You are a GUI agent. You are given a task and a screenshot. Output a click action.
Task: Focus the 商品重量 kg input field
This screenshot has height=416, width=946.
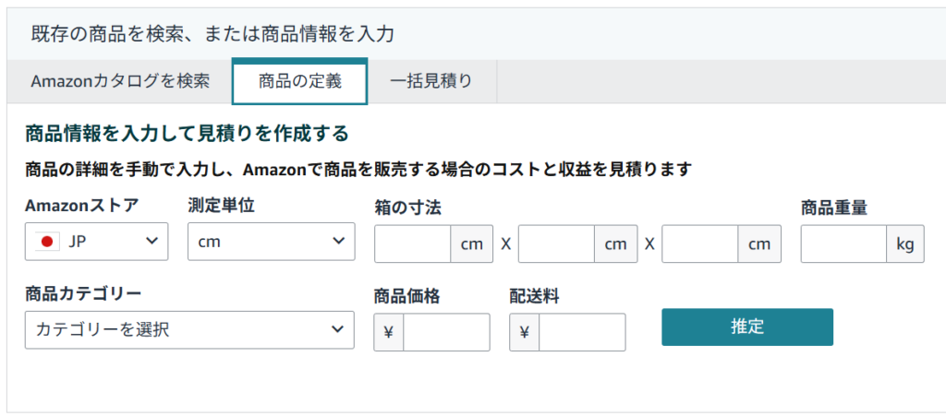(x=844, y=244)
